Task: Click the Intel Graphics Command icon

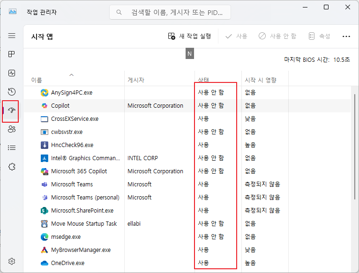Action: coord(45,158)
